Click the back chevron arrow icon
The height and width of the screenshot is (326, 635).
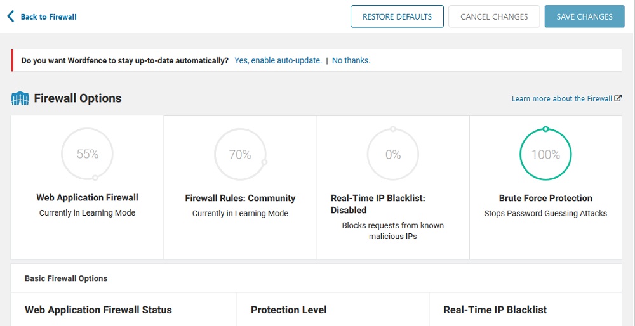tap(11, 16)
